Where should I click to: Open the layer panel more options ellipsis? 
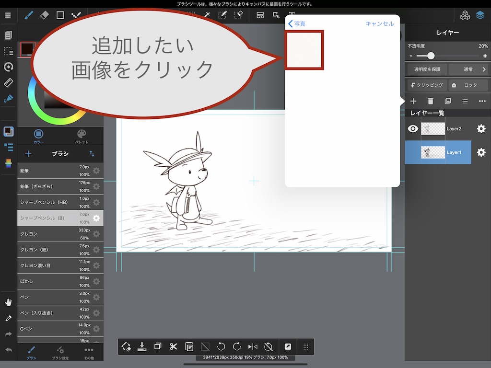tap(482, 101)
